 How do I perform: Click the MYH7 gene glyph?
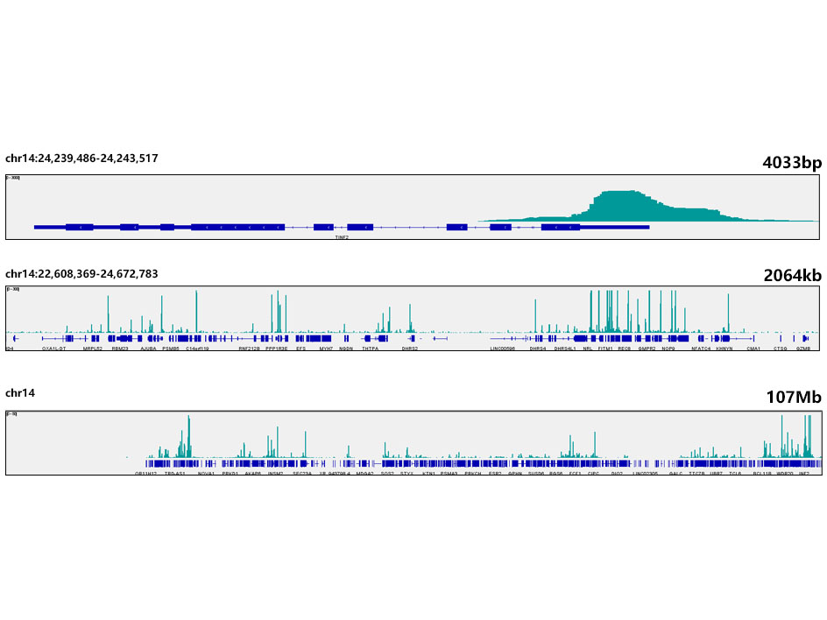point(324,338)
